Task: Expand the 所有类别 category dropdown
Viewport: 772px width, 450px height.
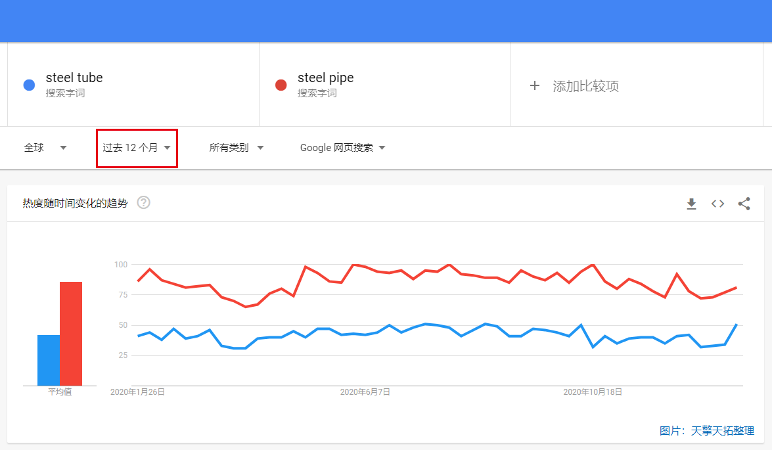Action: (237, 148)
